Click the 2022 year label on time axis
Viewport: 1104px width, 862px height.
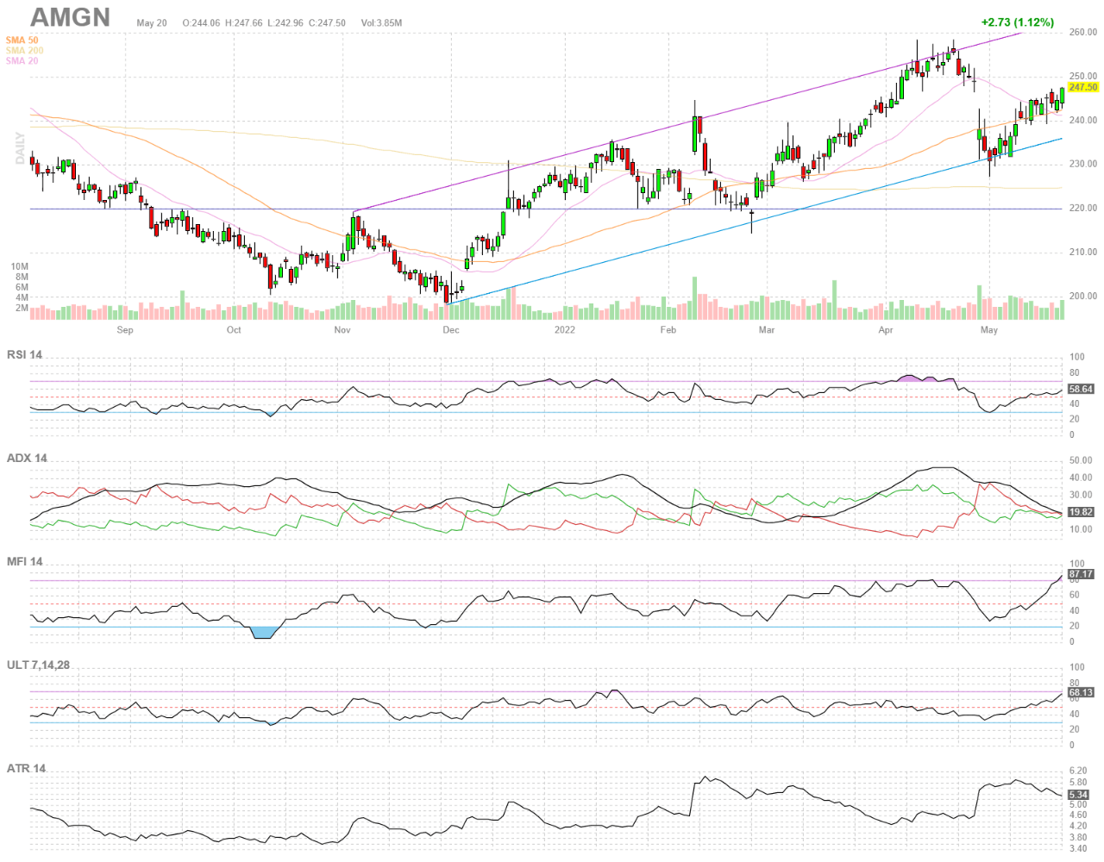tap(564, 330)
